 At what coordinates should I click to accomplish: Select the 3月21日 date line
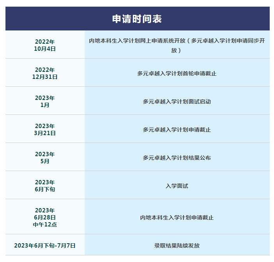click(45, 133)
